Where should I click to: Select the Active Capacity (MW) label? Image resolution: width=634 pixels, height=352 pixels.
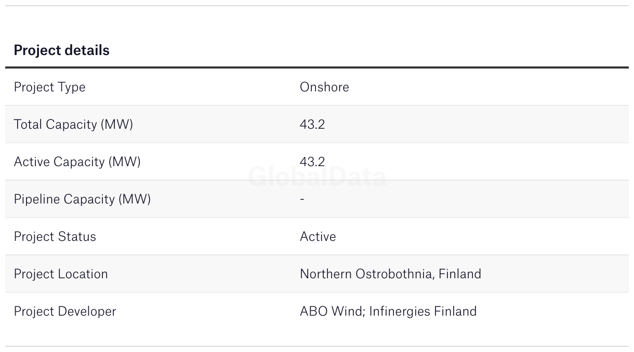click(77, 162)
